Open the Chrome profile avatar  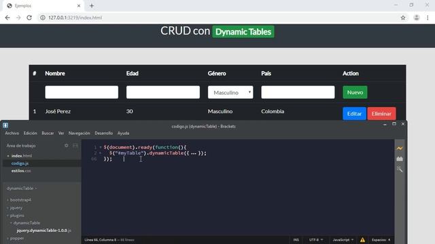(417, 18)
